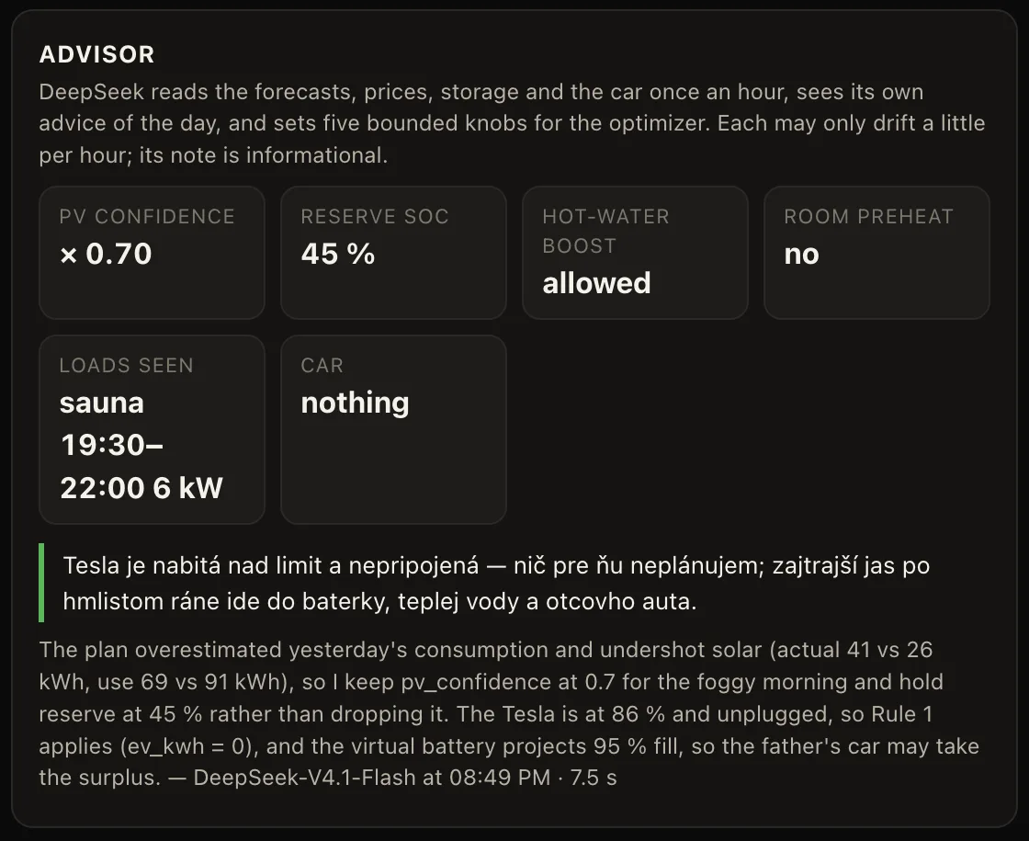This screenshot has width=1029, height=841.
Task: Click the DeepSeek description paragraph
Action: coord(512,123)
